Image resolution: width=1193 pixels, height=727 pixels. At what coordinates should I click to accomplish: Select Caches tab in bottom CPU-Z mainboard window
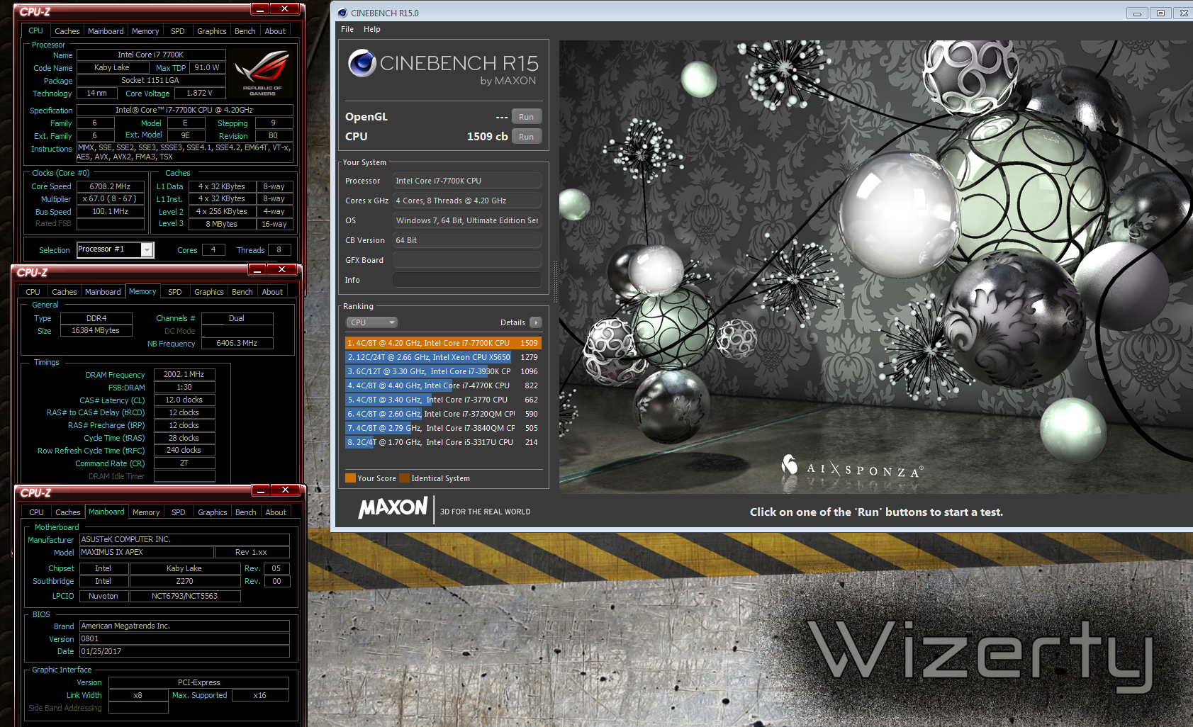(x=68, y=512)
